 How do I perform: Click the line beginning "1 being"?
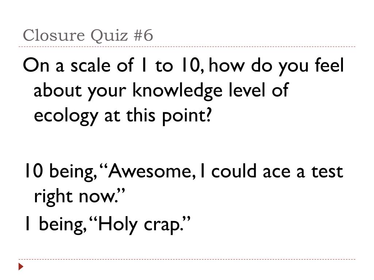click(x=108, y=224)
